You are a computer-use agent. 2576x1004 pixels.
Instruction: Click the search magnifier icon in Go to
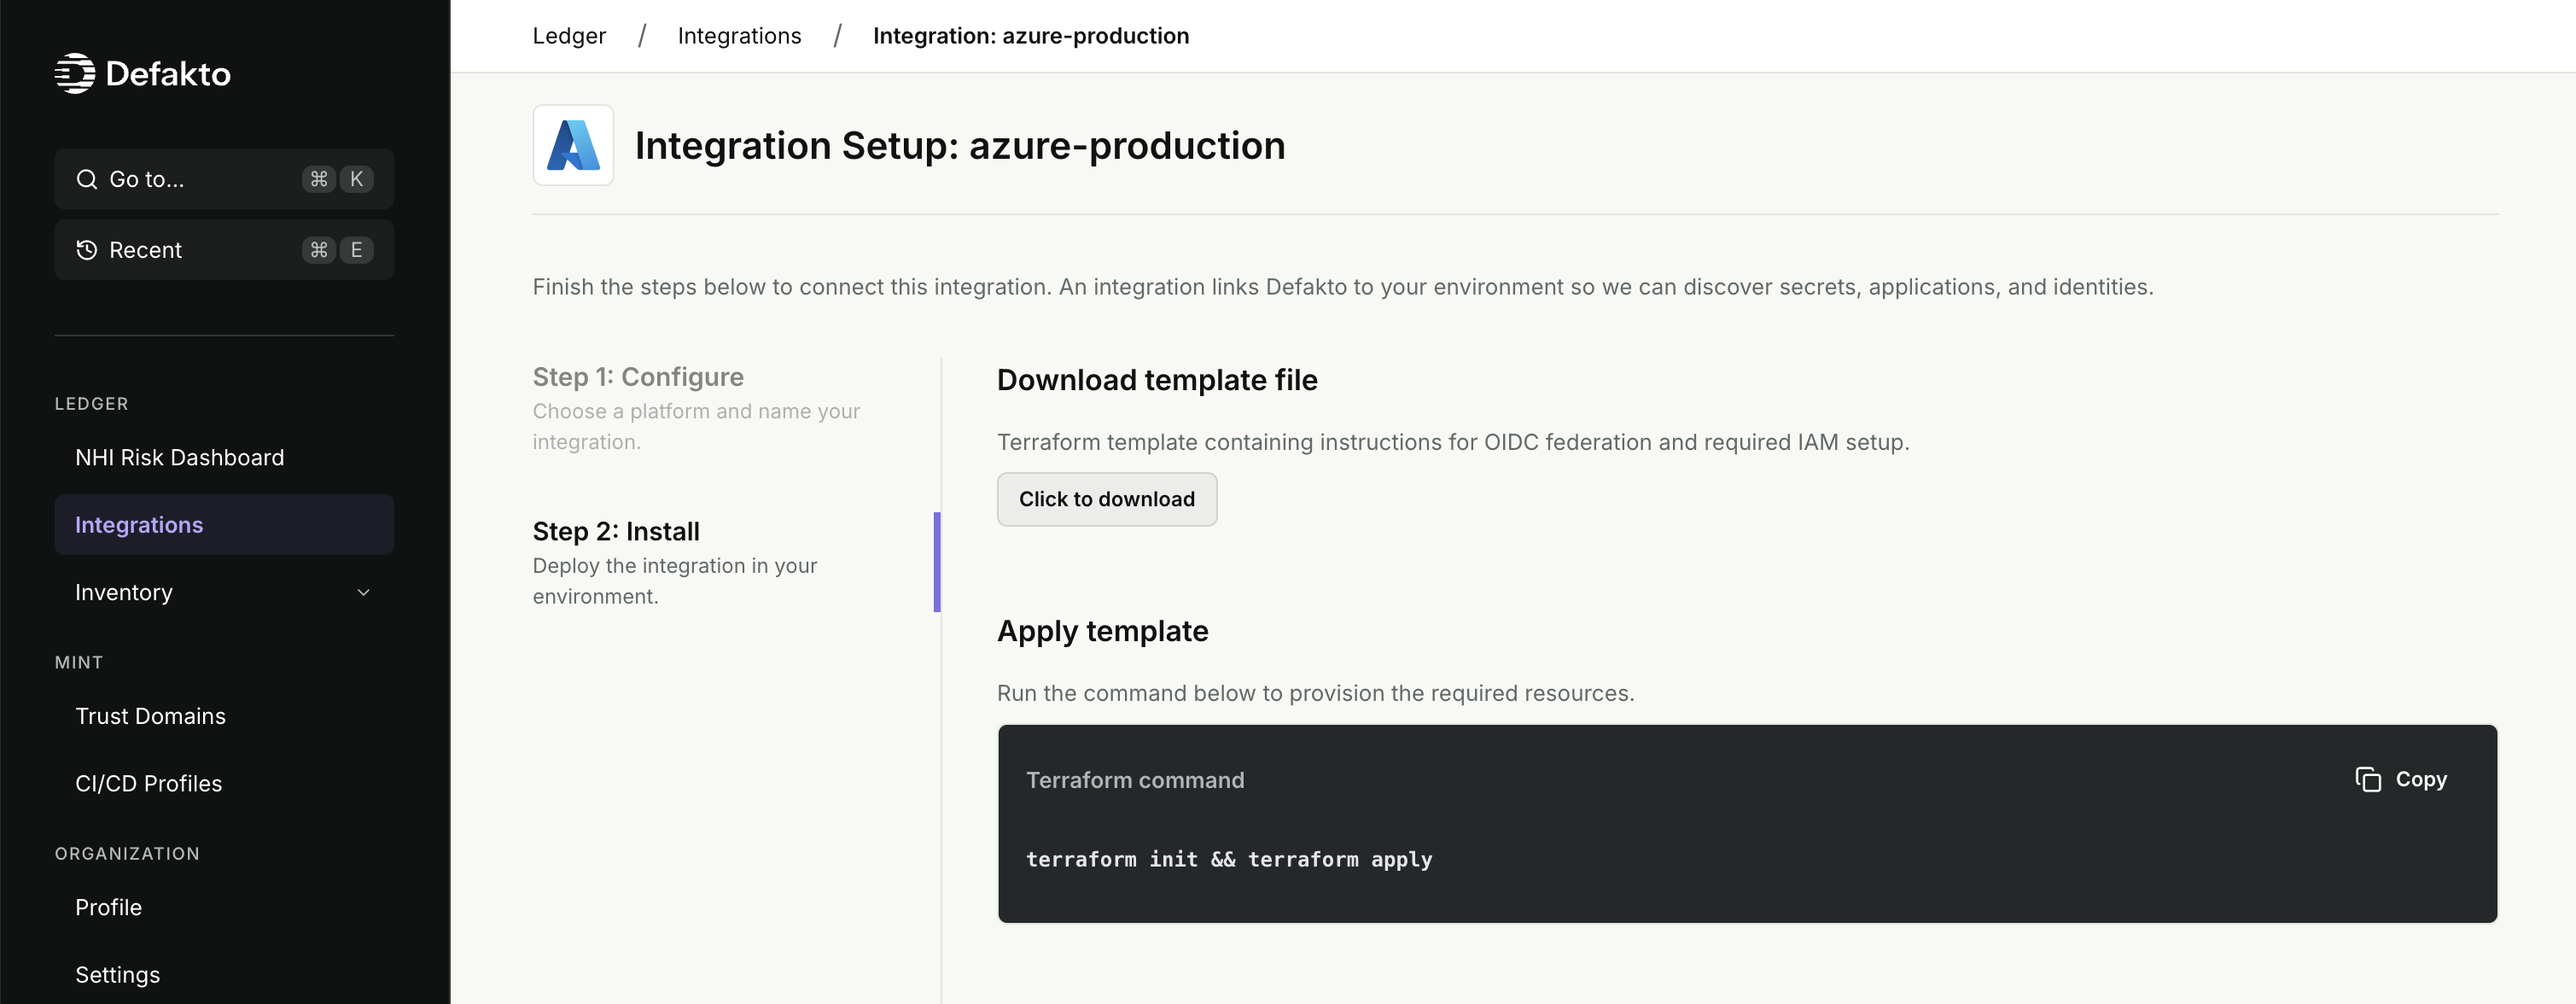click(87, 179)
